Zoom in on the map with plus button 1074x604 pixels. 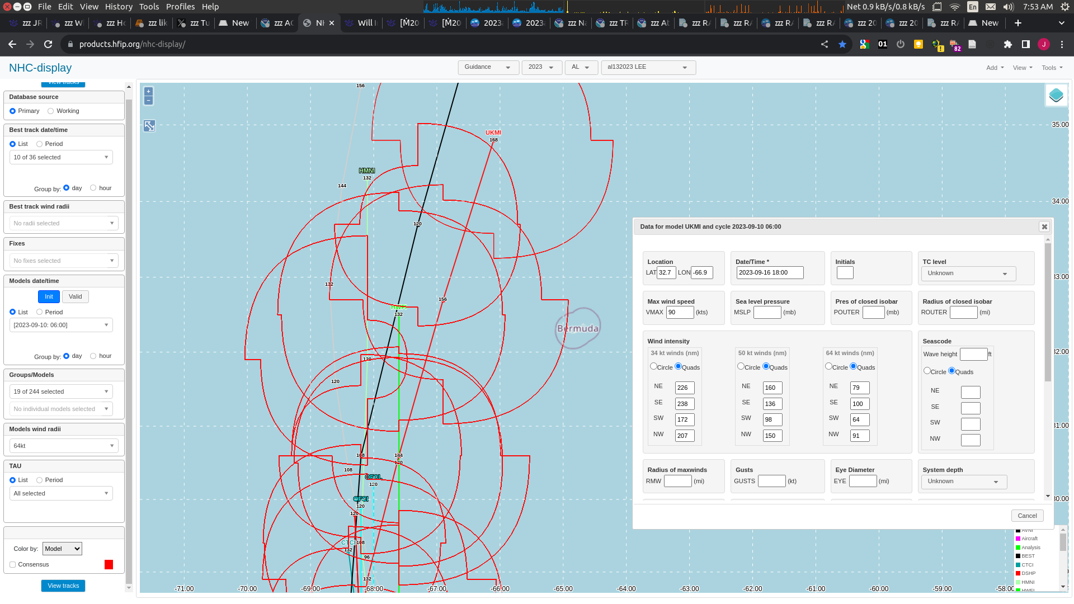click(x=148, y=91)
